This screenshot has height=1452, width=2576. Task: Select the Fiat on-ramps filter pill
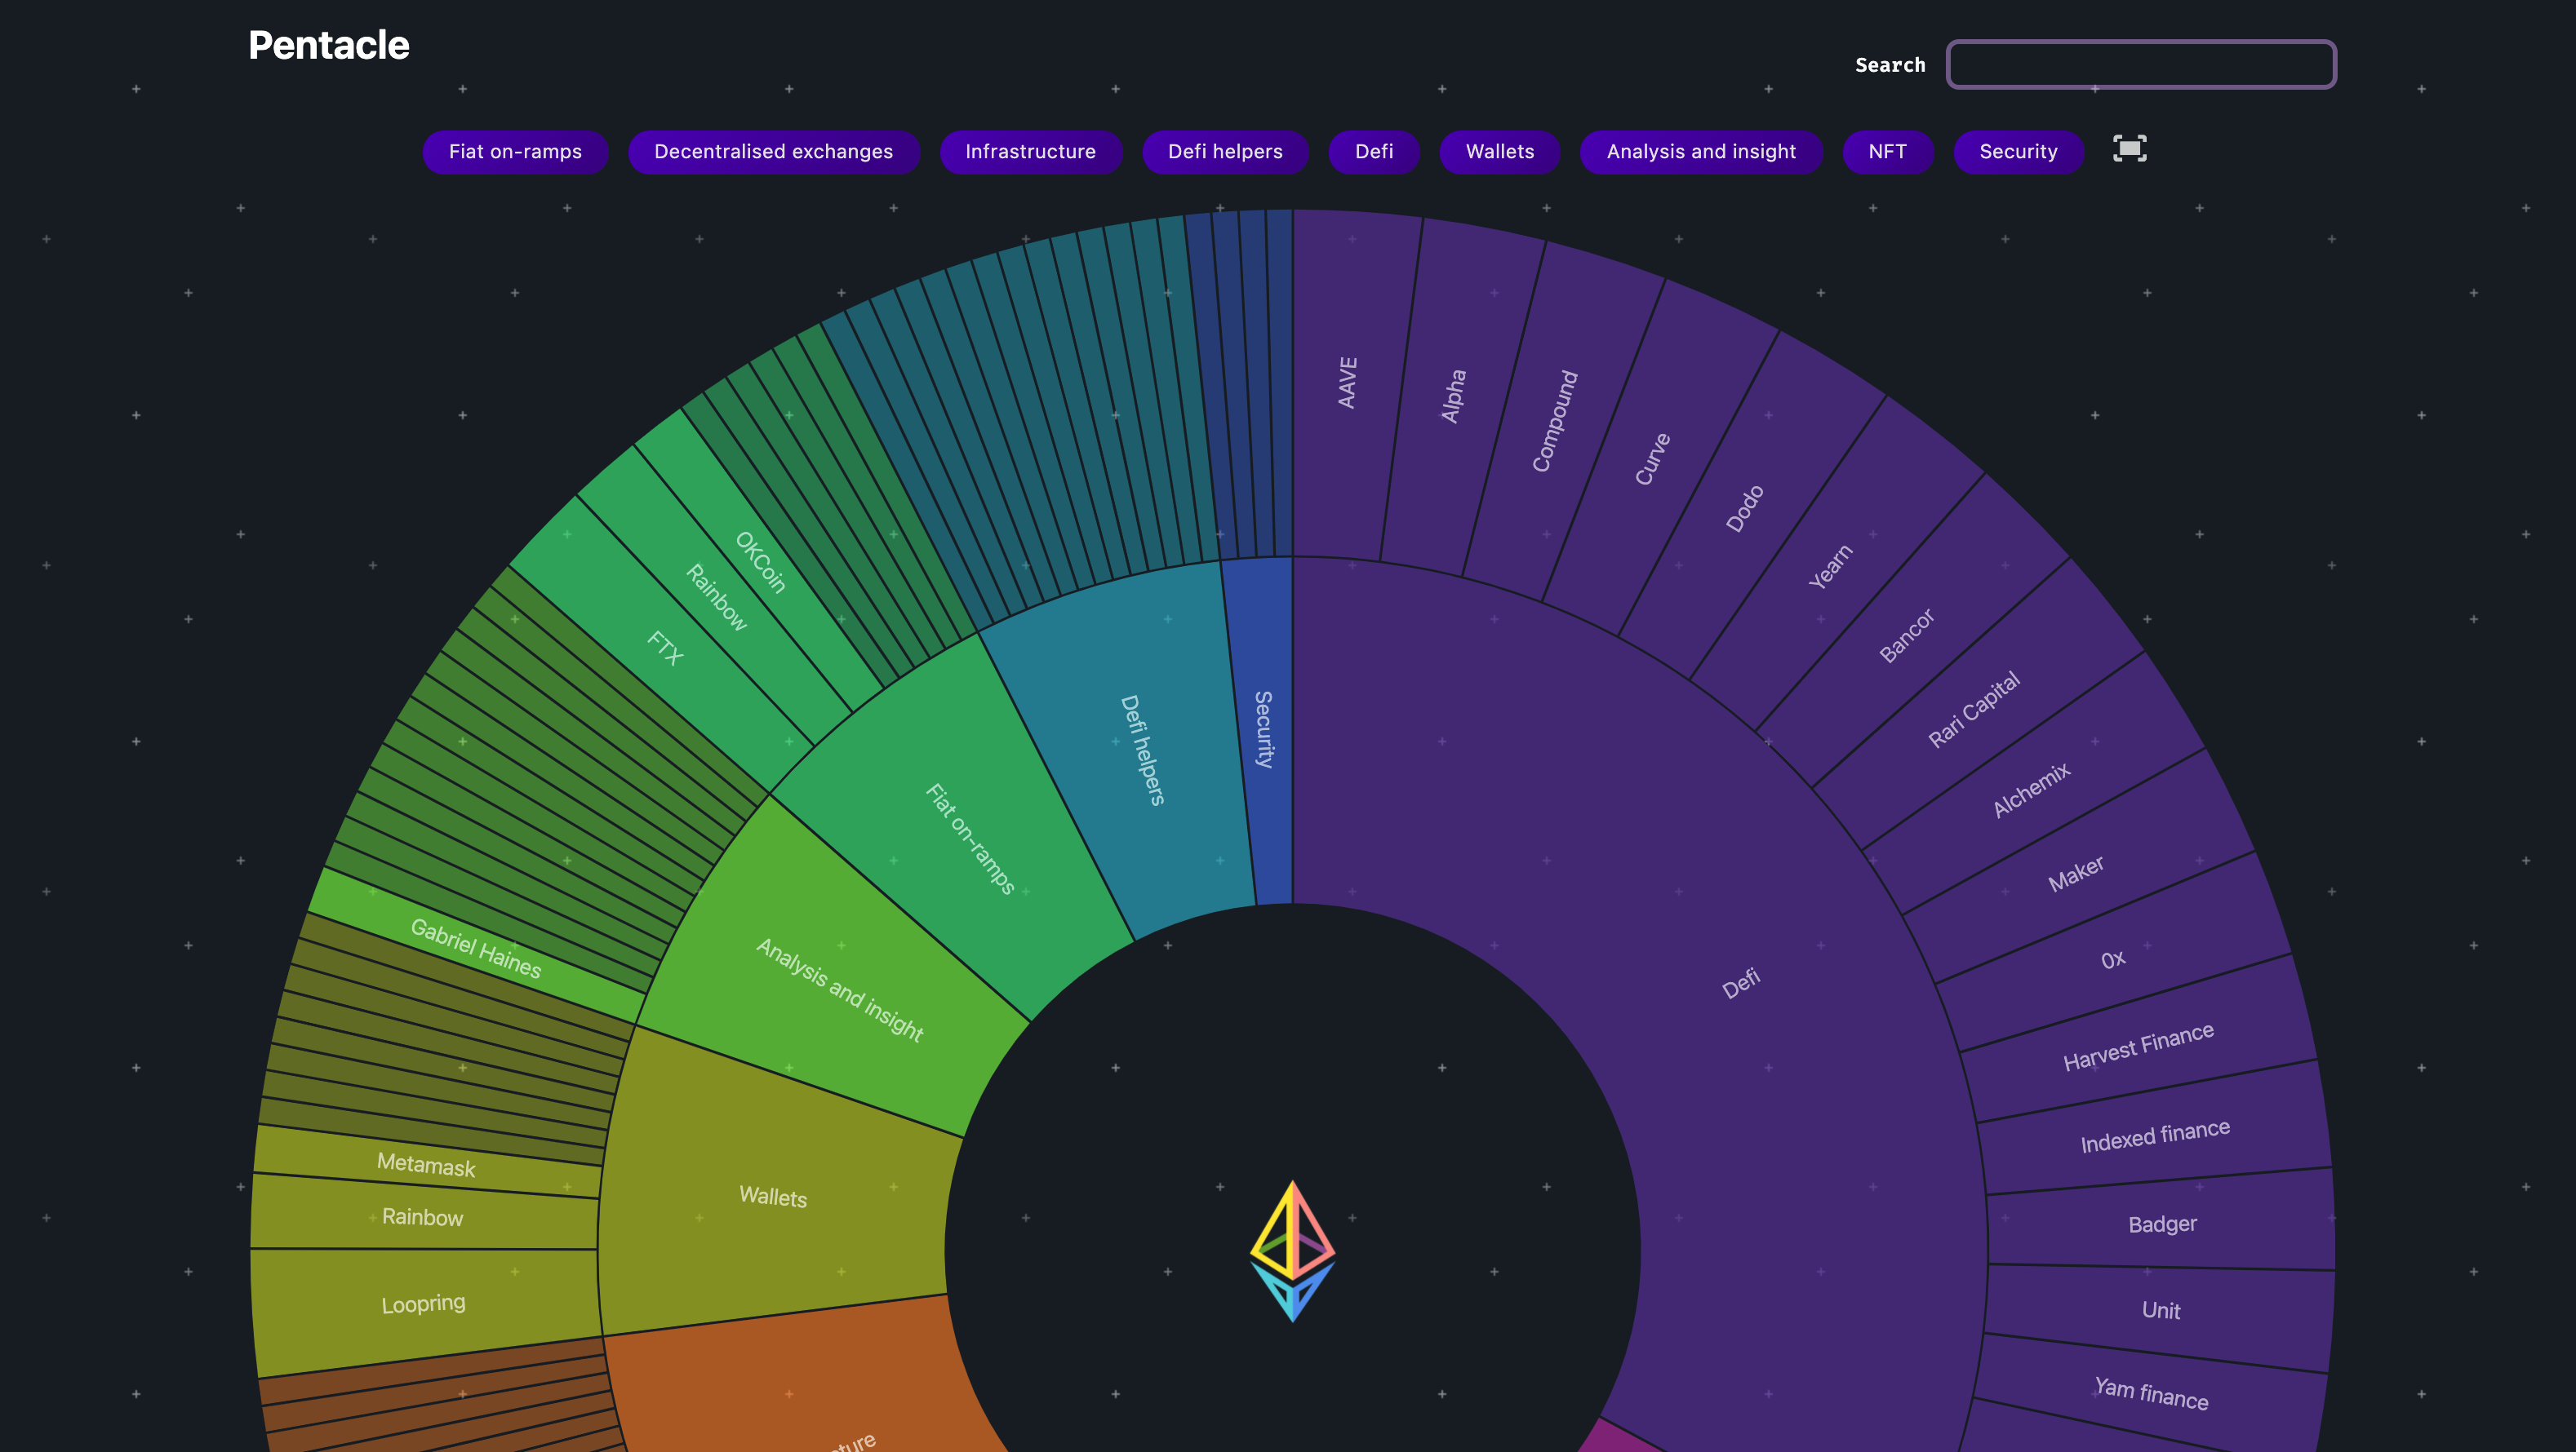point(515,152)
